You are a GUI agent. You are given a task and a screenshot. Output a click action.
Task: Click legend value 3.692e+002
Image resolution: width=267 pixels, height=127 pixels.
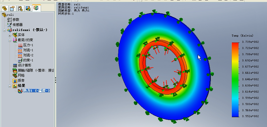tap(250, 60)
